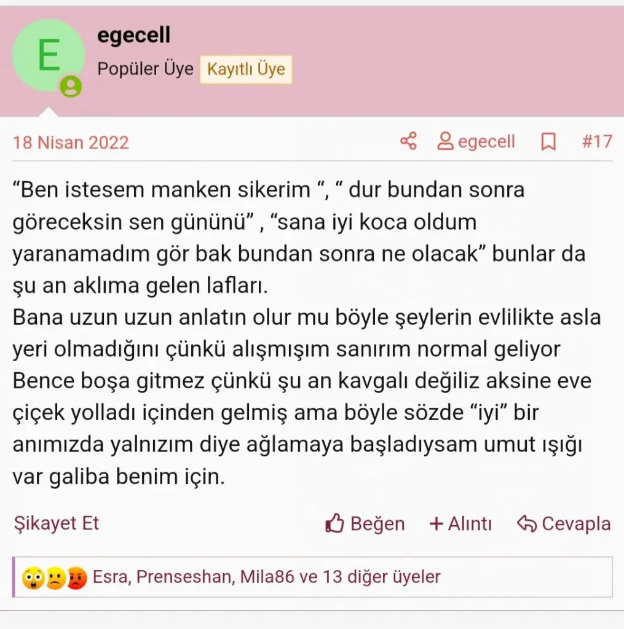Click the plus icon beside Alıntı
The width and height of the screenshot is (624, 629).
tap(436, 524)
